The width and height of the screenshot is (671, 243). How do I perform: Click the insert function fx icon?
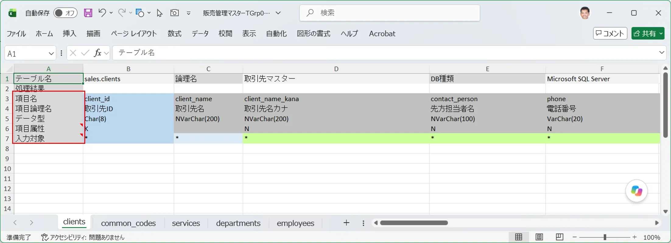pos(97,53)
